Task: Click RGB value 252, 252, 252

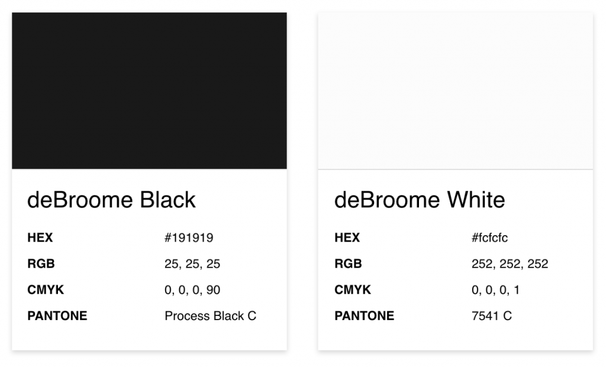Action: 510,264
